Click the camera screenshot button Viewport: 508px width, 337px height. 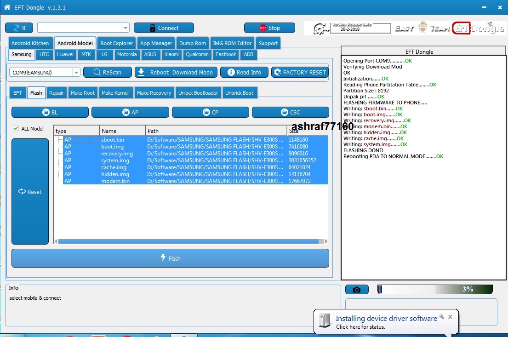(x=357, y=289)
